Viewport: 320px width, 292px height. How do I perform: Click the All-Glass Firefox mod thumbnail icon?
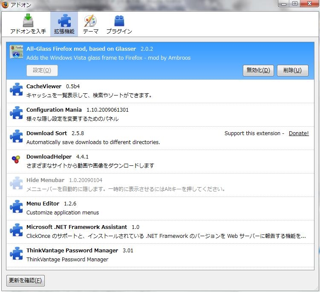16,52
